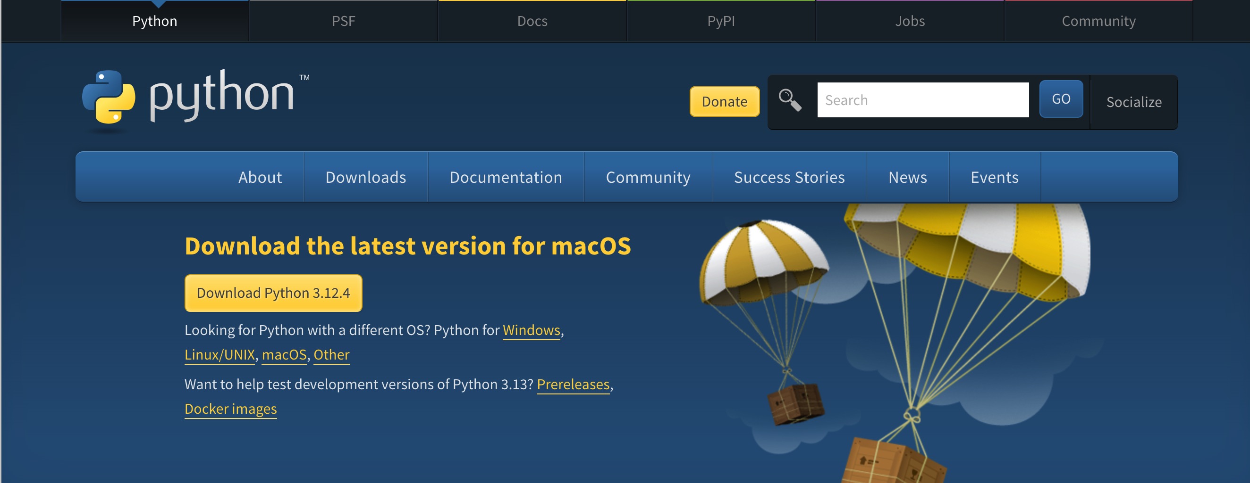The width and height of the screenshot is (1250, 483).
Task: Click inside the Search text field
Action: pos(922,100)
